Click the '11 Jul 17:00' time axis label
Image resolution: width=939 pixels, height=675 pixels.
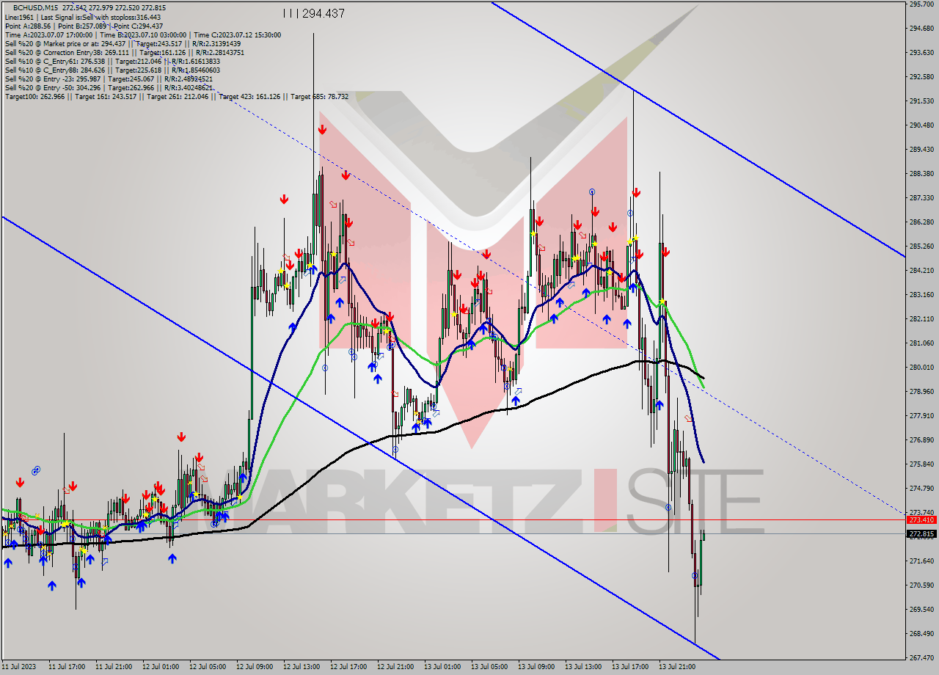coord(67,668)
